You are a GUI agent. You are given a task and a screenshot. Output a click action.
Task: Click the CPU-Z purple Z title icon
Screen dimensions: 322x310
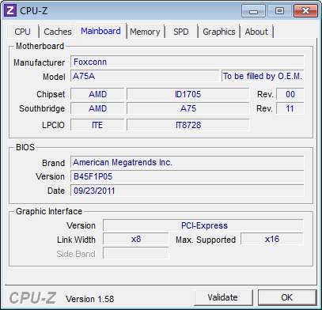pos(10,10)
